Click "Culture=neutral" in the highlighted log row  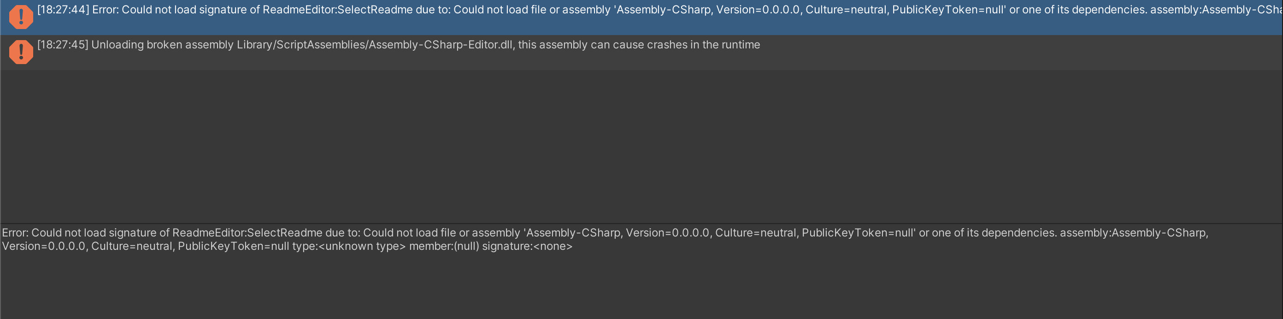click(846, 10)
